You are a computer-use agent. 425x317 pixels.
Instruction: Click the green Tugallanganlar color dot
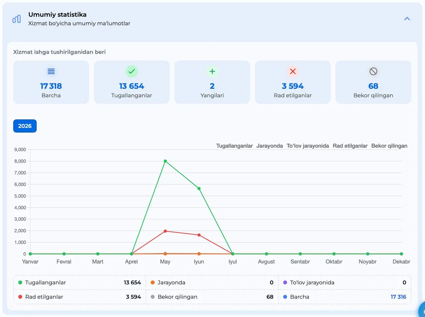(x=20, y=282)
